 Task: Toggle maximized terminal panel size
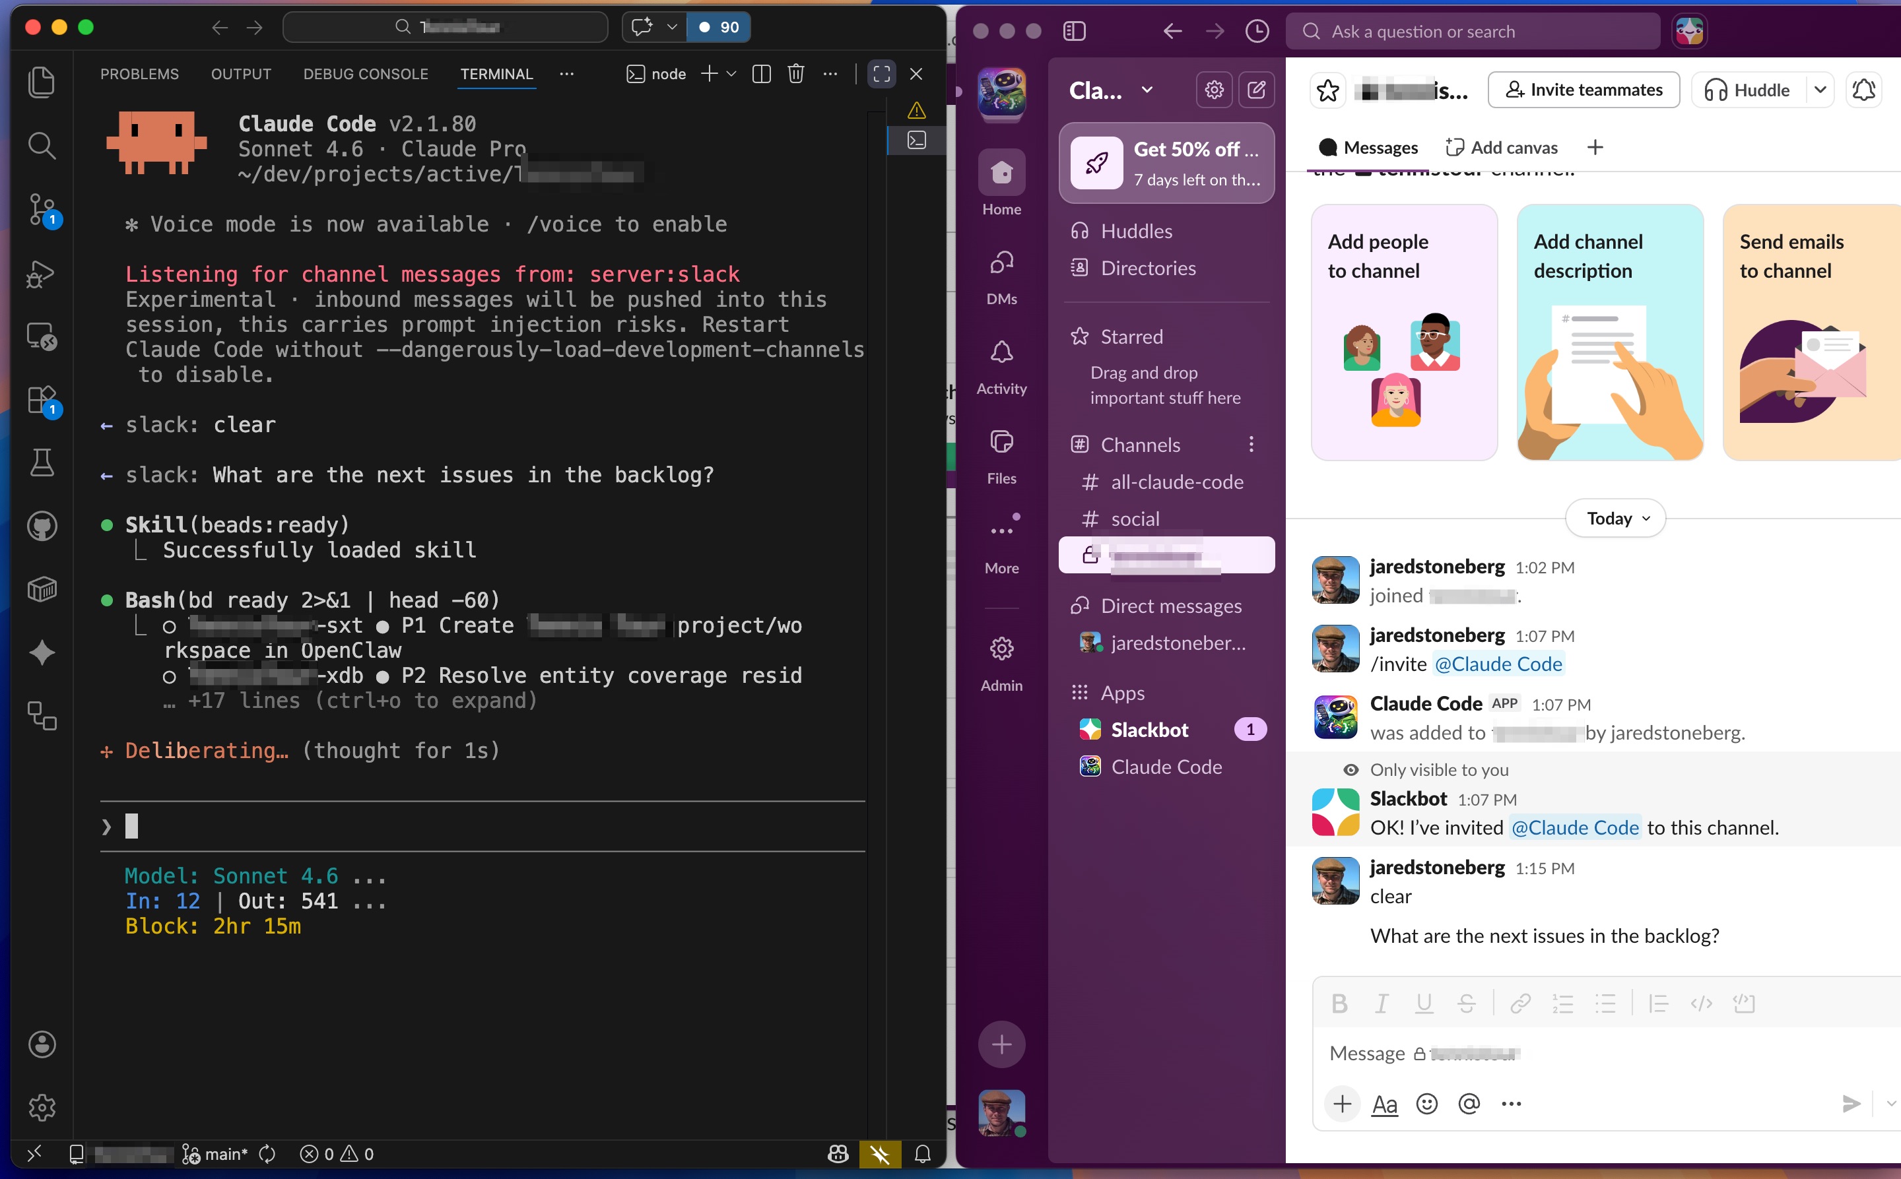point(881,74)
